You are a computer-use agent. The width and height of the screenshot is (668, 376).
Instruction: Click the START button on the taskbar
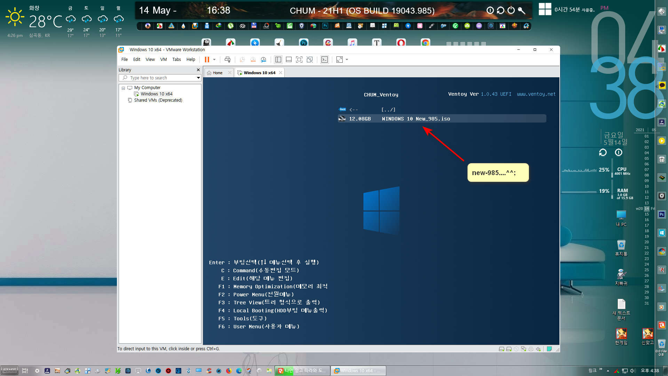(9, 370)
